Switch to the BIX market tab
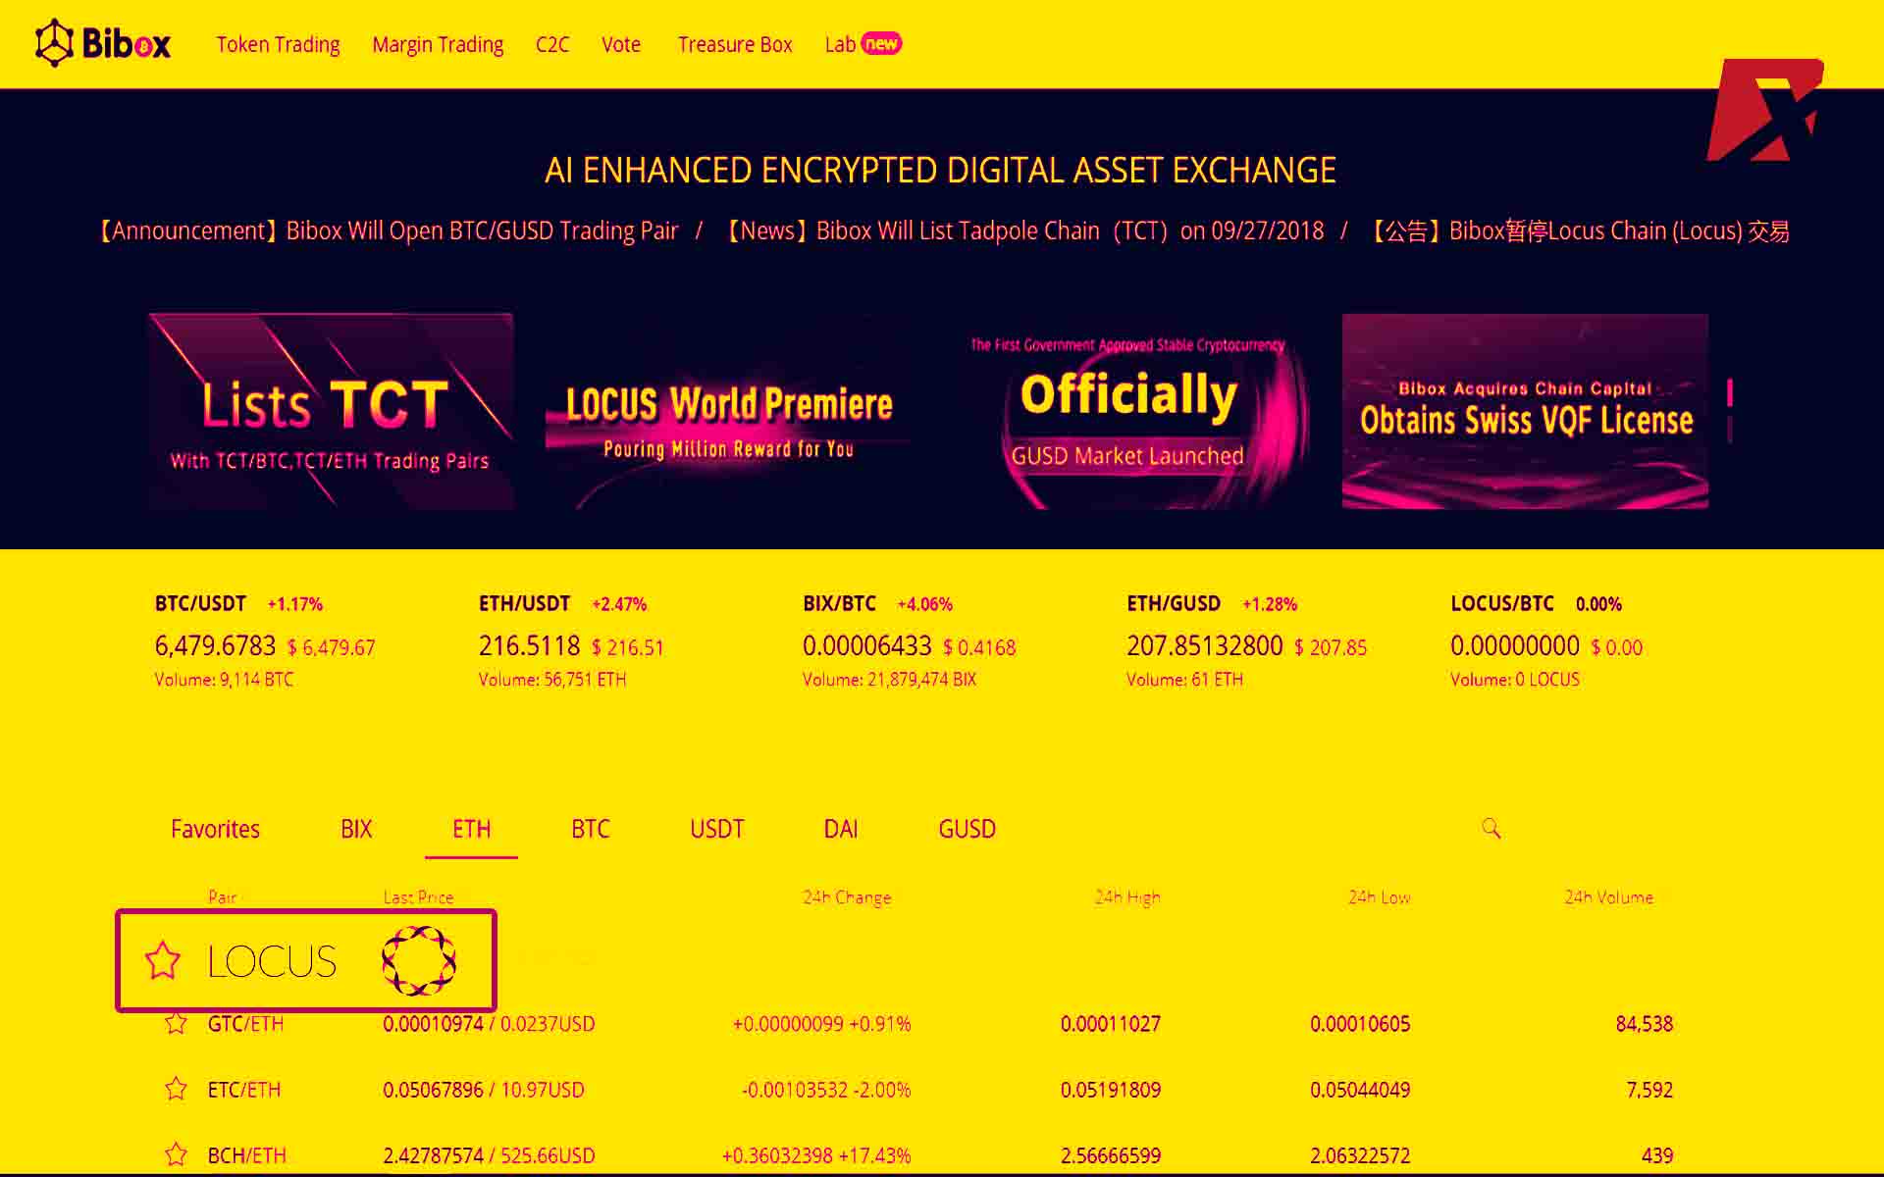This screenshot has width=1884, height=1177. 356,829
